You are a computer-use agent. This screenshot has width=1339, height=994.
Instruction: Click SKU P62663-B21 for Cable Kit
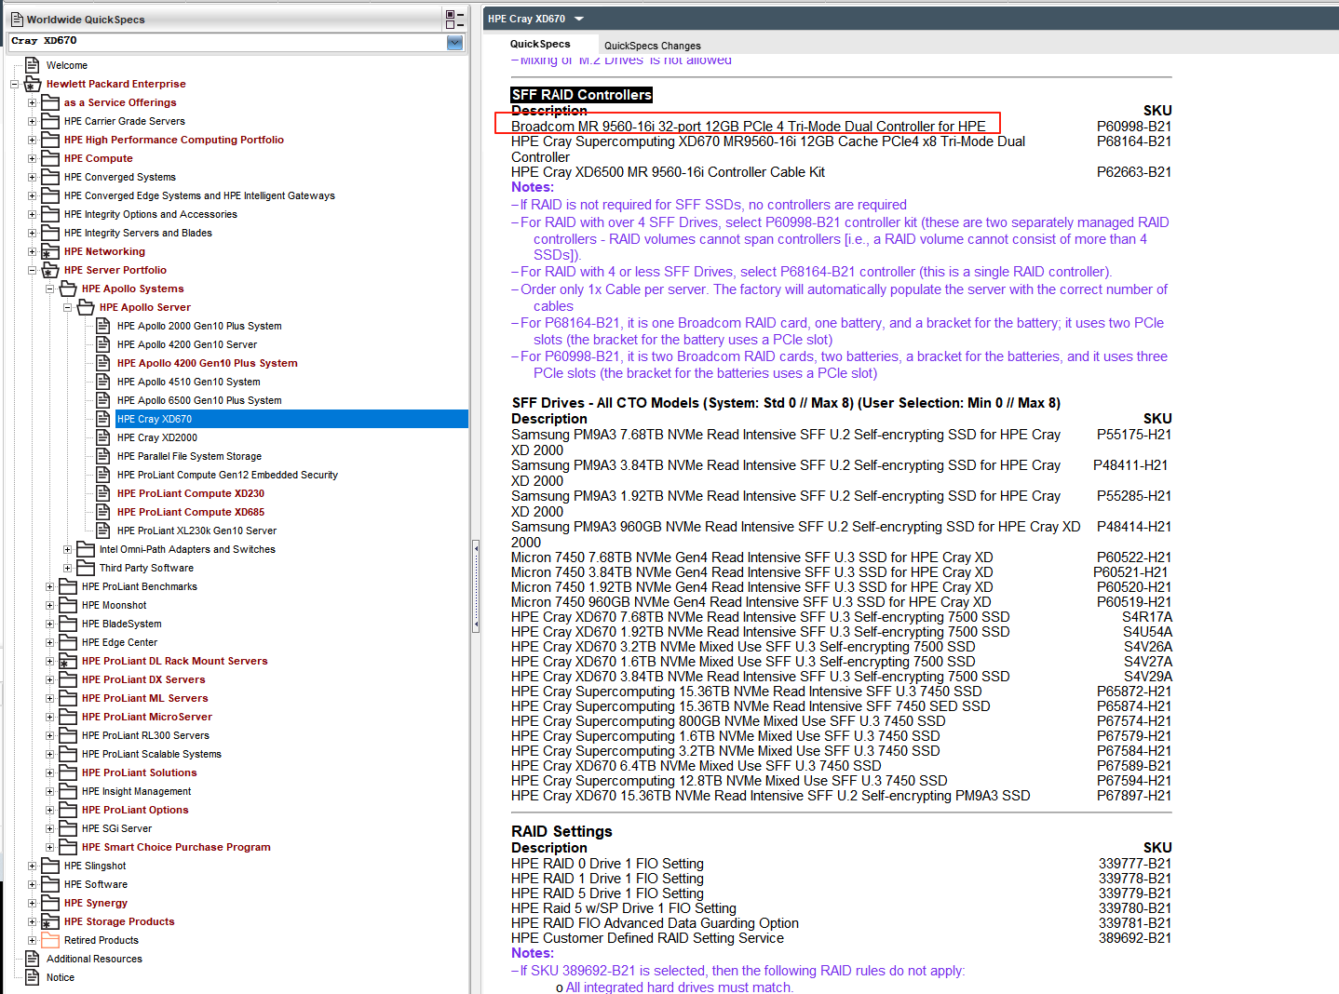(x=1133, y=172)
